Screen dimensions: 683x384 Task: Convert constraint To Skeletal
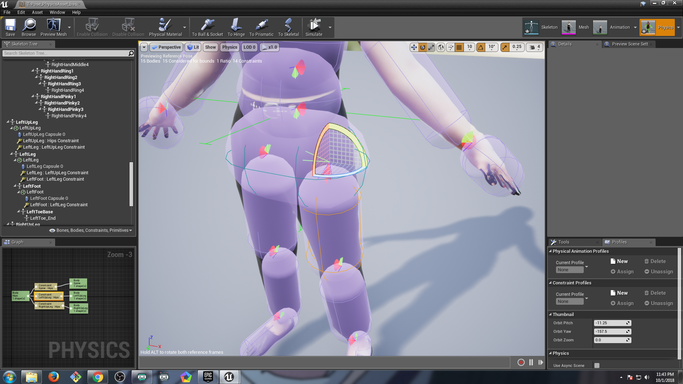288,28
